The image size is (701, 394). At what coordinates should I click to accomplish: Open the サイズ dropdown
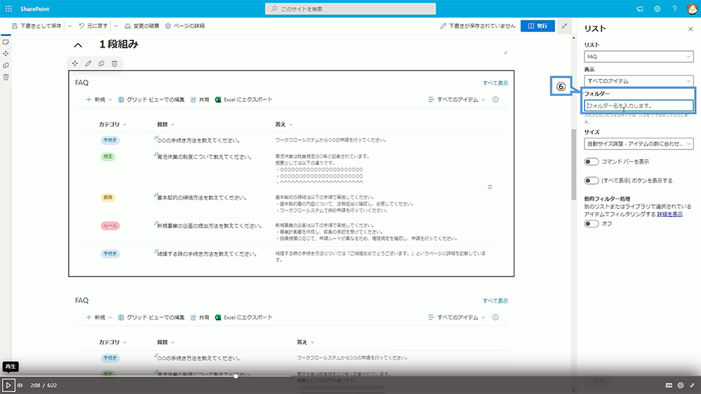click(x=639, y=143)
